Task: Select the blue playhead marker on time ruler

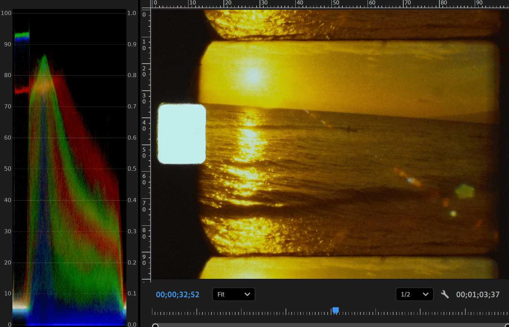Action: [336, 310]
